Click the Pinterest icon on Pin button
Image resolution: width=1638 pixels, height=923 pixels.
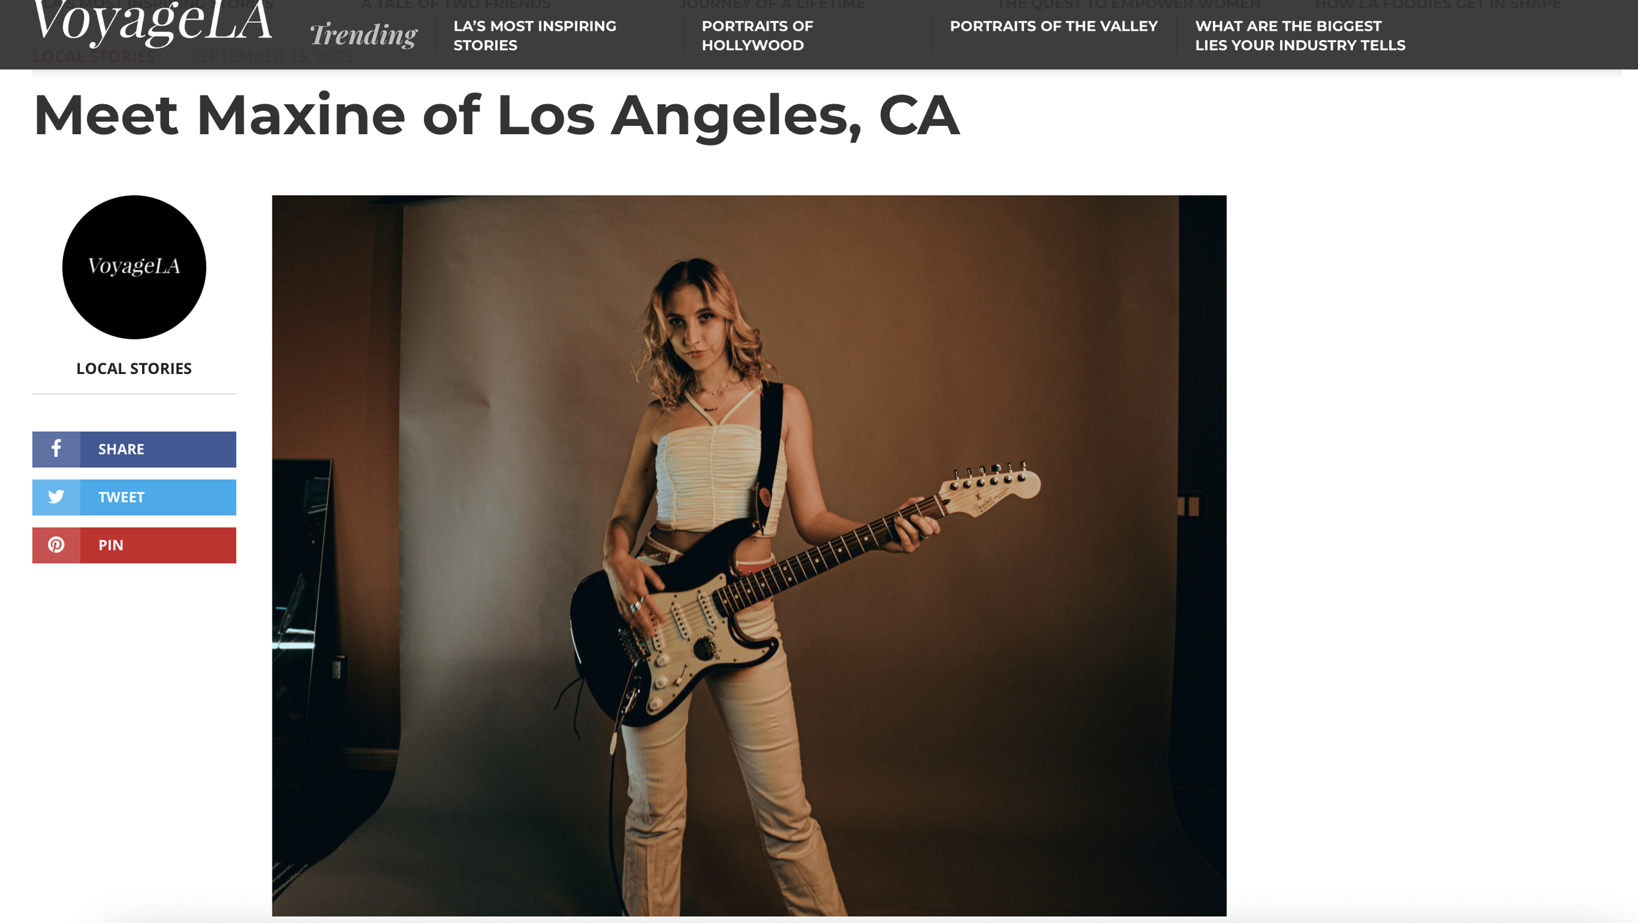56,545
